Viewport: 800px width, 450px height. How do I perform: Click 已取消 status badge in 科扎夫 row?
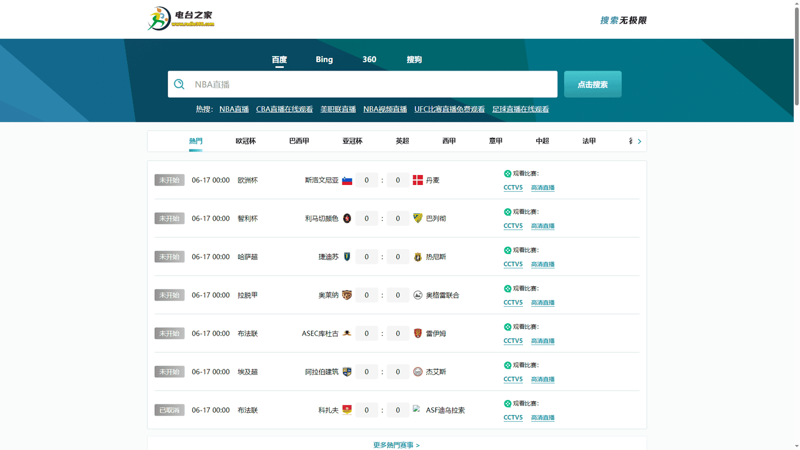click(169, 410)
